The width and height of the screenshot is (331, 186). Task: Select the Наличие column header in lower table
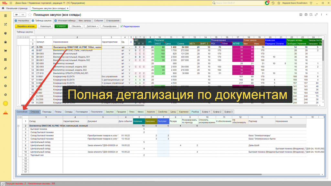tap(139, 121)
